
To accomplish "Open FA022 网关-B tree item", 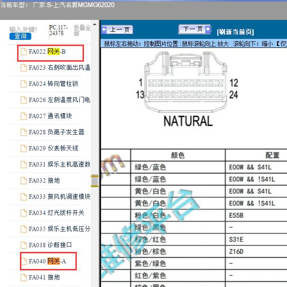I will [47, 52].
